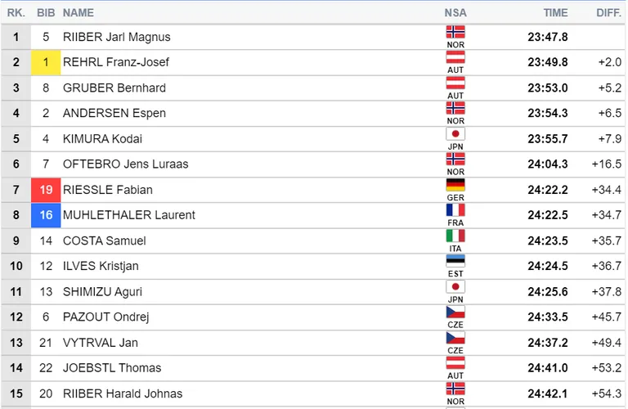The height and width of the screenshot is (409, 628).
Task: Click Czech flag icon for PAZOUT Ondrej
Action: coord(455,312)
